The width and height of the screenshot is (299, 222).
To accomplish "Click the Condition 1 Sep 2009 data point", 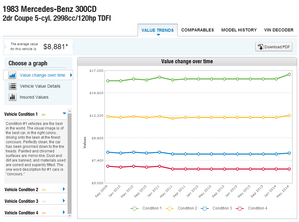I will 108,81.
